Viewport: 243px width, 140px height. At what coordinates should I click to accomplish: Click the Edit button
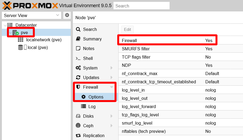pyautogui.click(x=127, y=29)
